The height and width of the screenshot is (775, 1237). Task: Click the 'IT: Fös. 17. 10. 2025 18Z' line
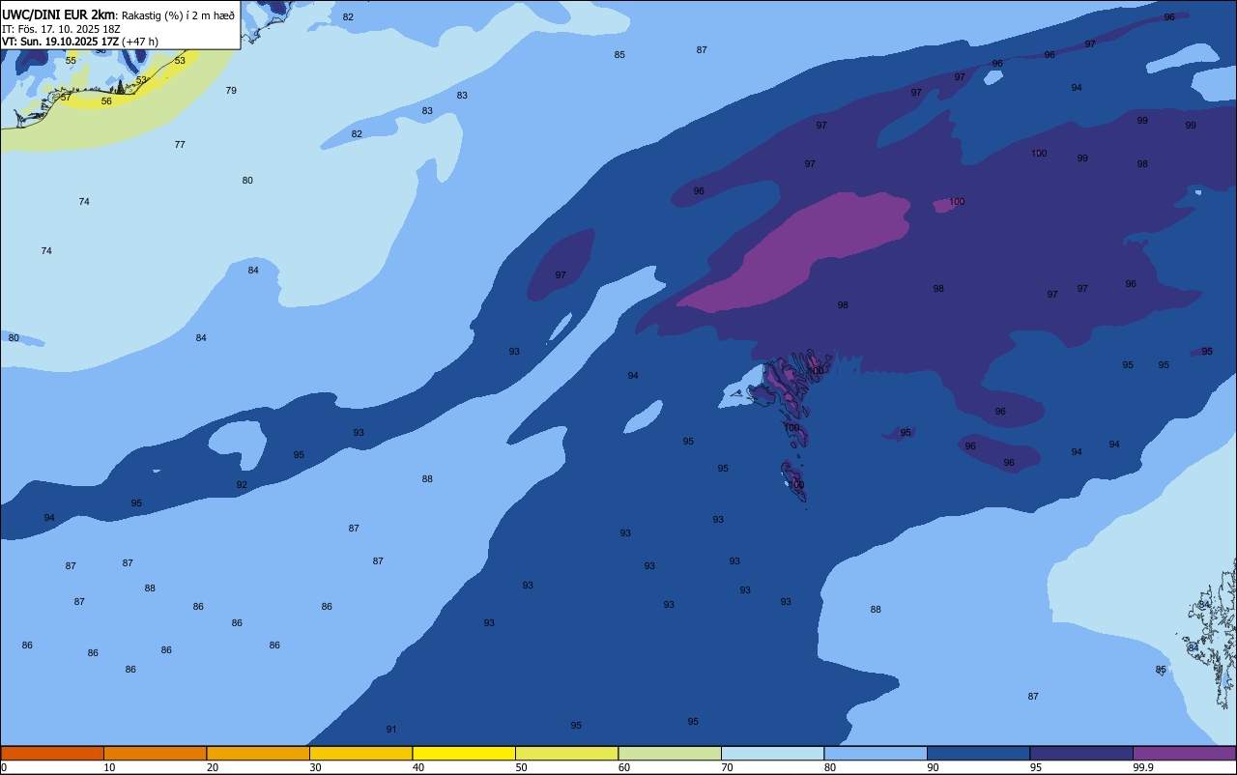[61, 29]
